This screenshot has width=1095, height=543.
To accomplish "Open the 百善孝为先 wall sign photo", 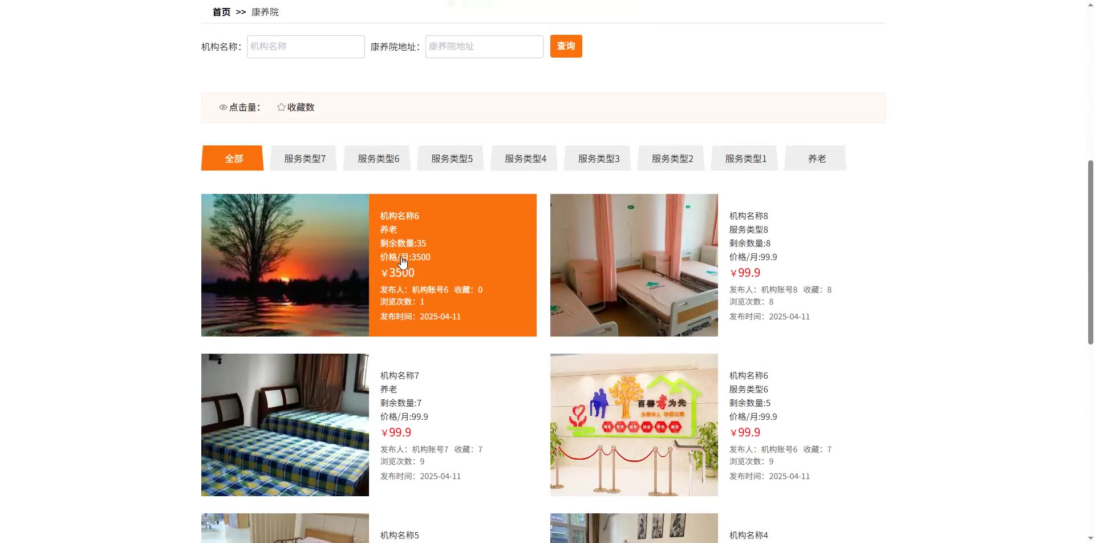I will [634, 425].
